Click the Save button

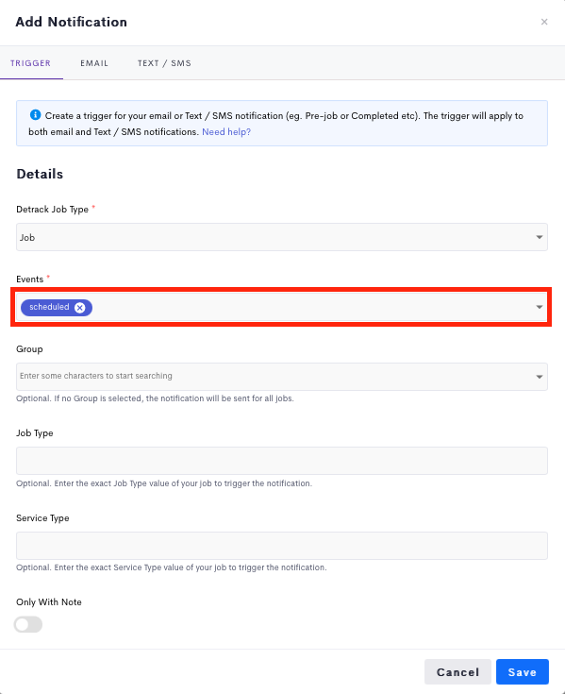523,672
